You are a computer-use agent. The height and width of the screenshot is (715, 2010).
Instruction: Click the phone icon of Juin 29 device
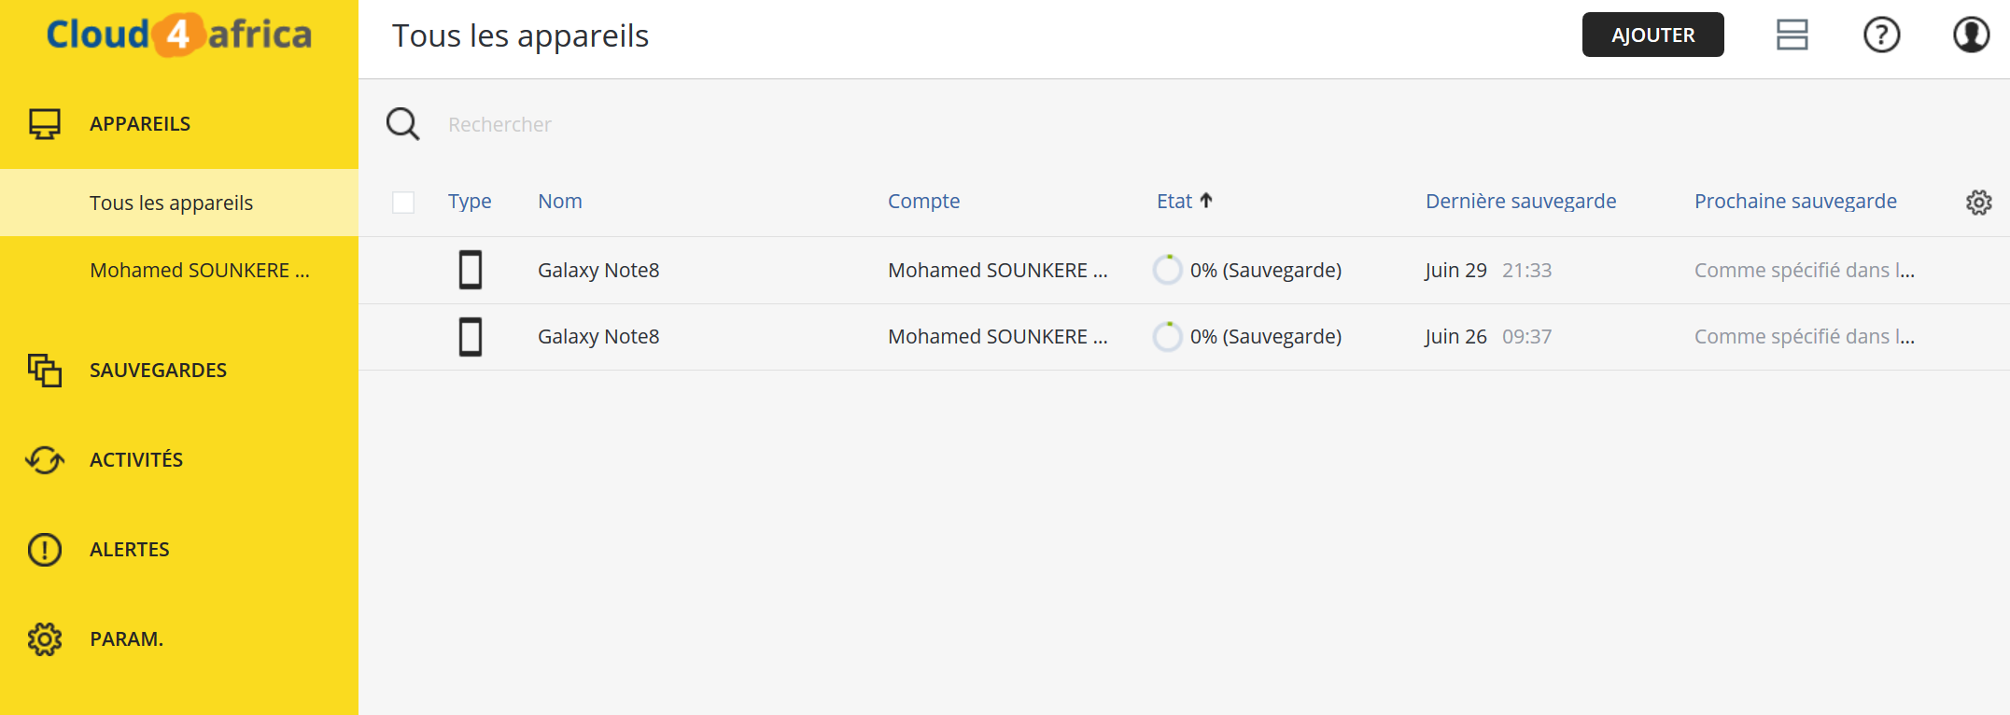[x=471, y=270]
